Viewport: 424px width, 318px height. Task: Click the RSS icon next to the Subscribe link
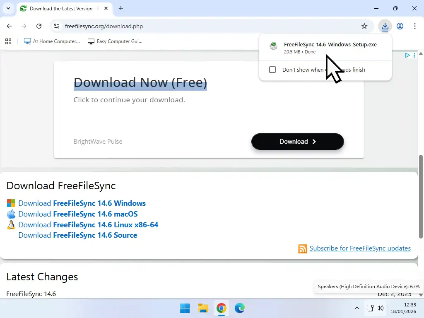click(302, 248)
